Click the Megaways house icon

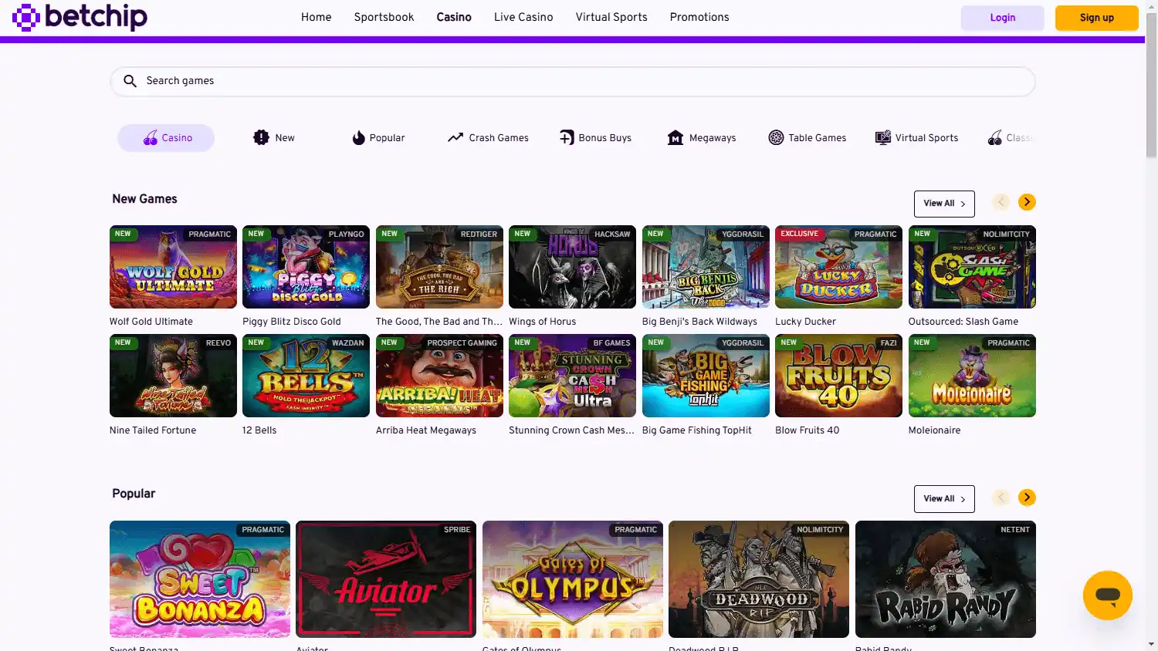coord(675,137)
